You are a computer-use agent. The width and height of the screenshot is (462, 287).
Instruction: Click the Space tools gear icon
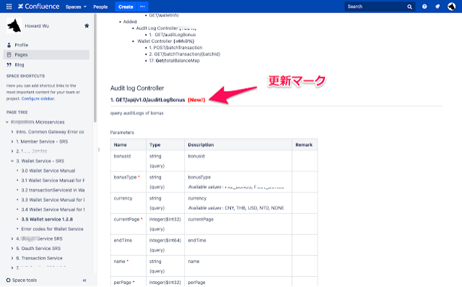coord(8,280)
